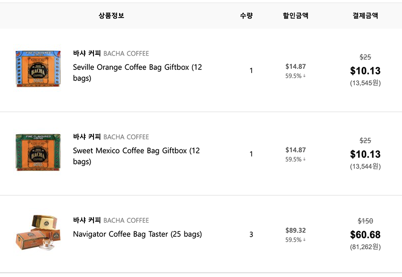Click the 59.5% down-arrow for Navigator Taster
The image size is (402, 277).
305,240
